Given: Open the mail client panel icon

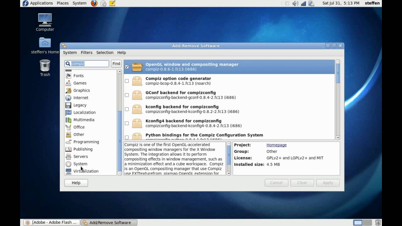Looking at the screenshot, I should pyautogui.click(x=103, y=3).
